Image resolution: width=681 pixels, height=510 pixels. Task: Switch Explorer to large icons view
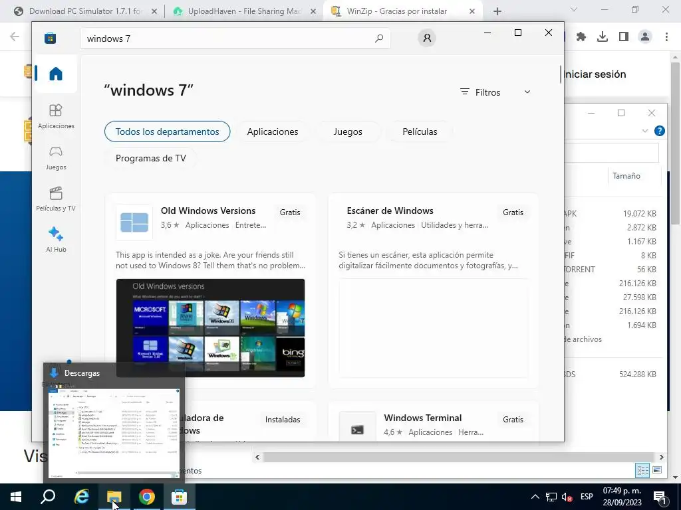click(657, 470)
